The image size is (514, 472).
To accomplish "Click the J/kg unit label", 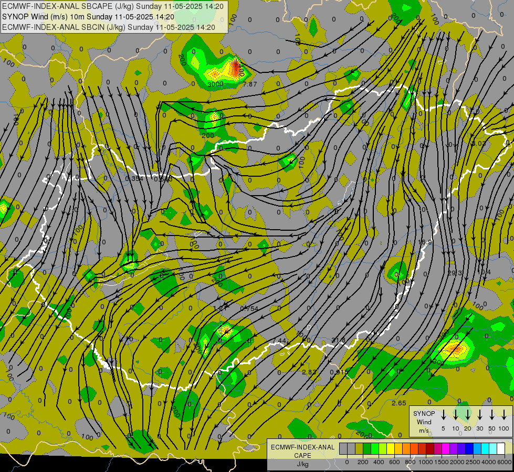I will pyautogui.click(x=302, y=464).
